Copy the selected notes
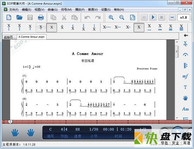This screenshot has height=149, width=194. [x=54, y=17]
